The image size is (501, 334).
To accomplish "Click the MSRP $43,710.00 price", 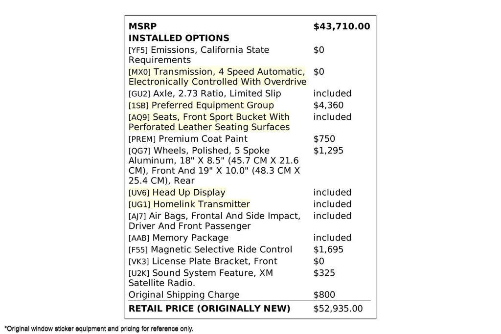I will point(342,26).
